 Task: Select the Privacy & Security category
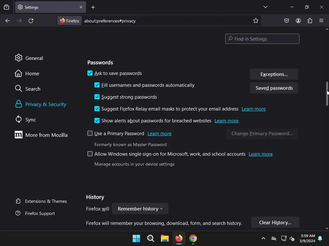coord(41,104)
